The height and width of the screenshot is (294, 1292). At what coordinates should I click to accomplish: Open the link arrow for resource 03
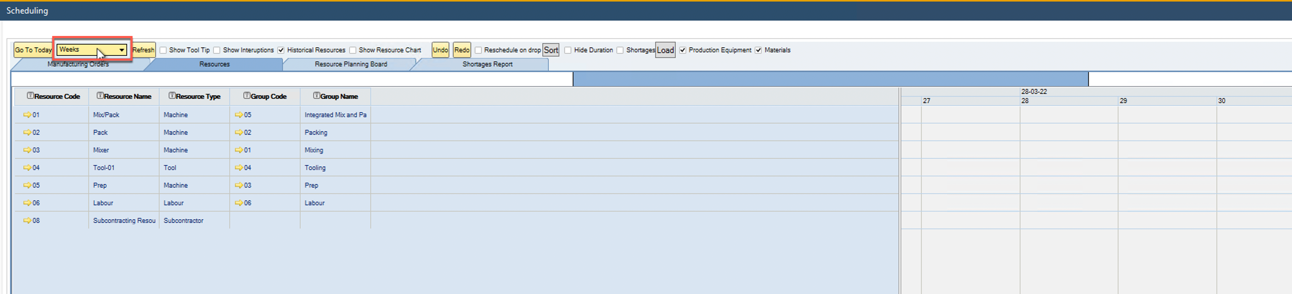(27, 150)
